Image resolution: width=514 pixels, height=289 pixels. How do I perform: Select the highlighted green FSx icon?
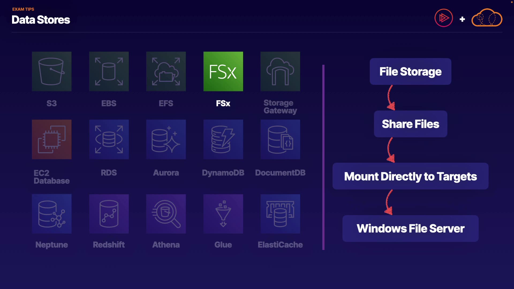223,71
